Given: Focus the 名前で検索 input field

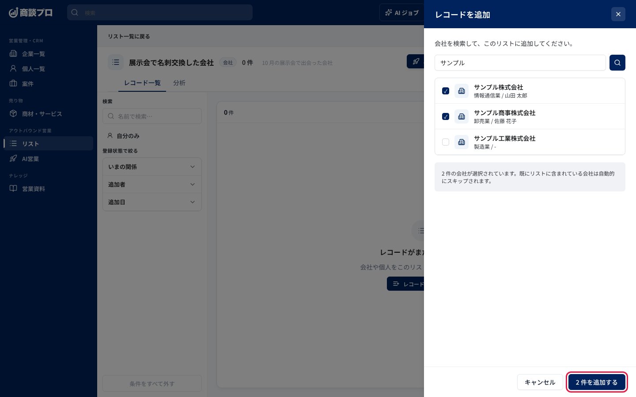Looking at the screenshot, I should pyautogui.click(x=152, y=116).
